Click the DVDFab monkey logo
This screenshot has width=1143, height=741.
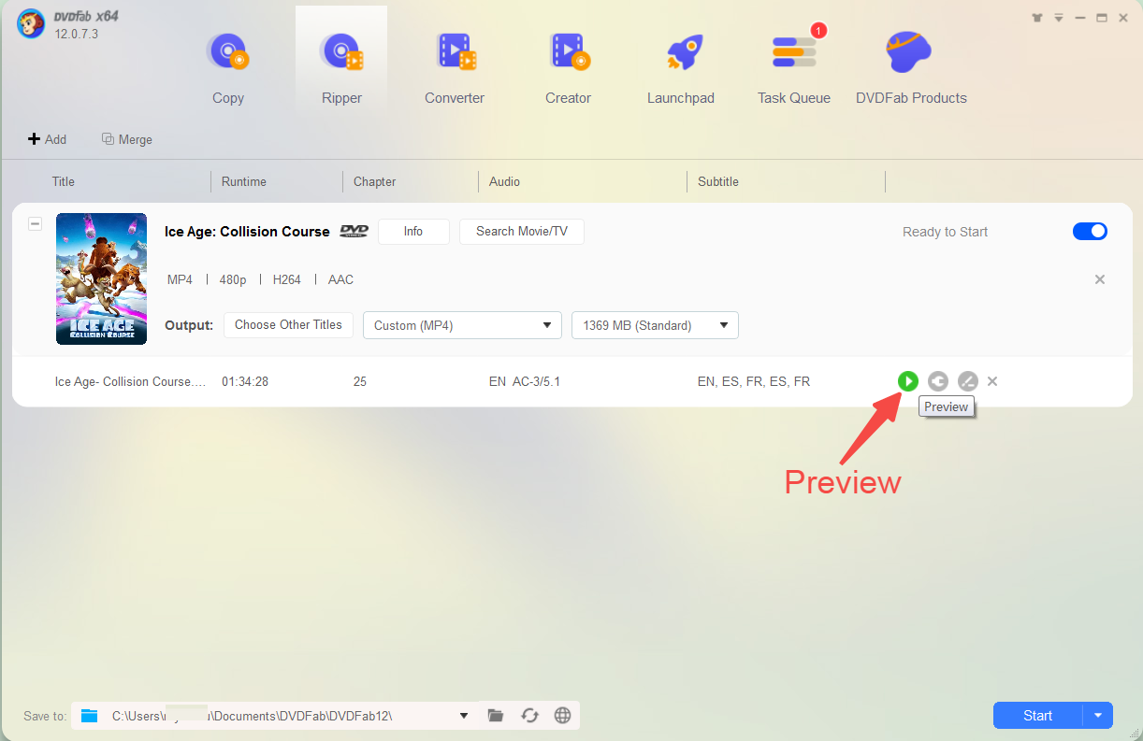click(x=31, y=25)
